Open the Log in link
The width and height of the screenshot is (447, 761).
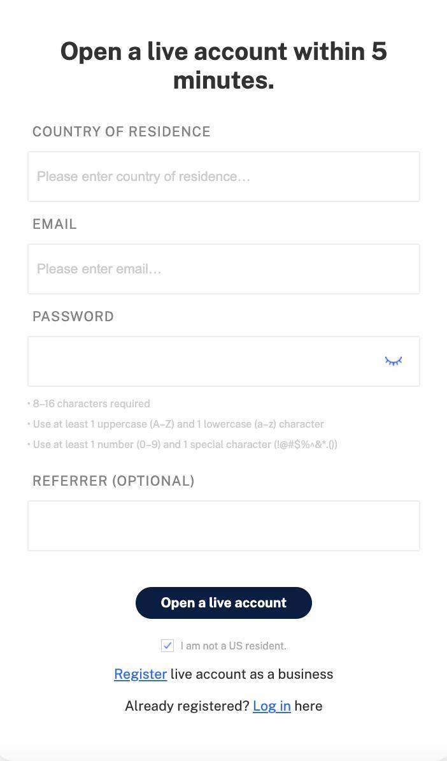pyautogui.click(x=271, y=706)
